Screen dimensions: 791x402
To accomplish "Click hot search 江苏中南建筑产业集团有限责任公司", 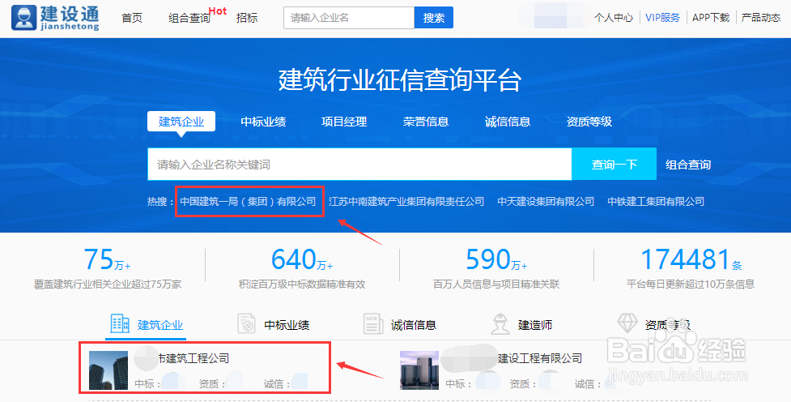I will tap(406, 202).
